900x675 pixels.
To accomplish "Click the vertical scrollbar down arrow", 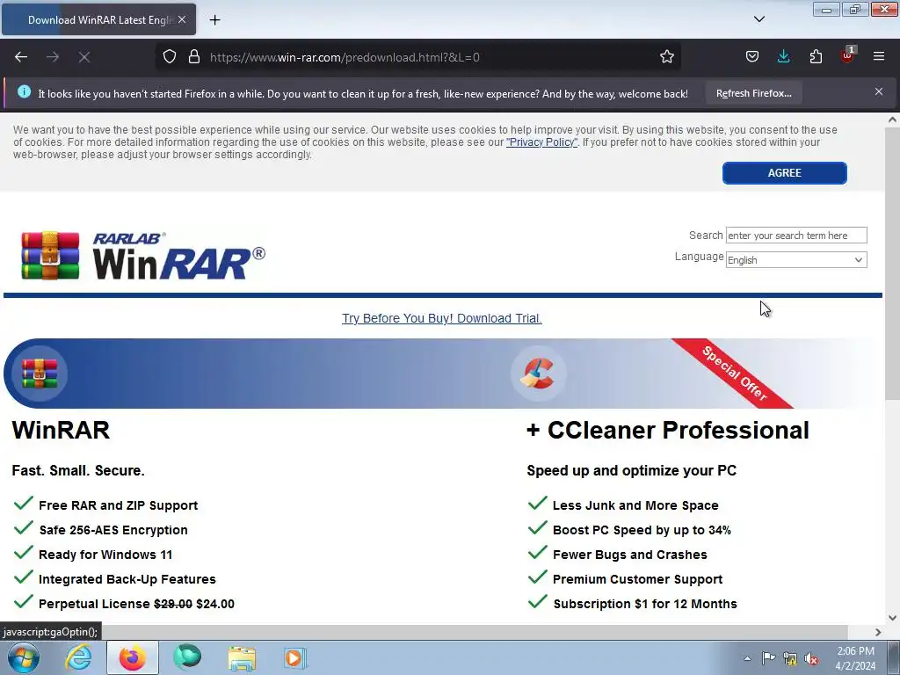I will click(892, 618).
